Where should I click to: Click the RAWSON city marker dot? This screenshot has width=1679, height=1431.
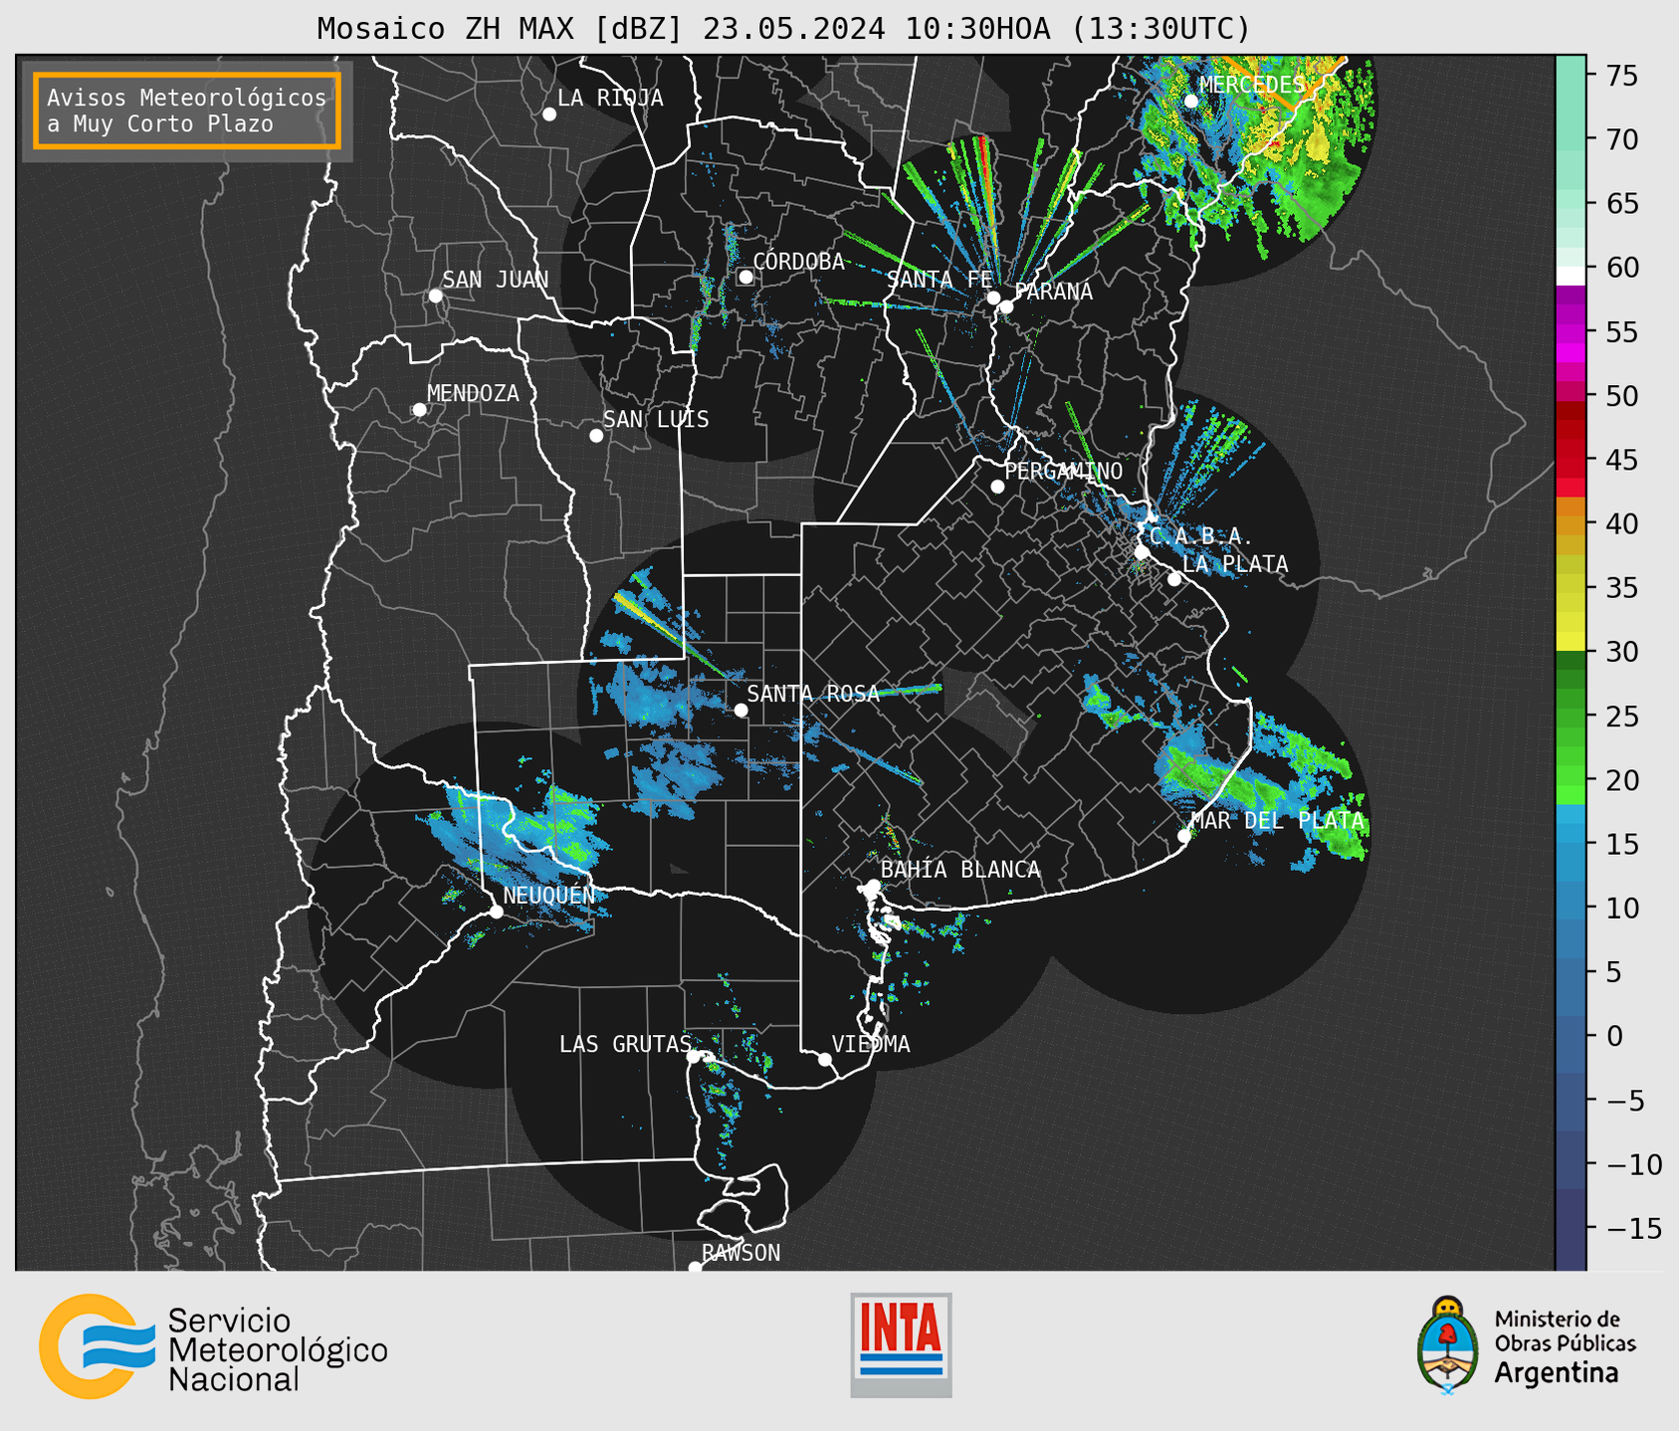(695, 1268)
